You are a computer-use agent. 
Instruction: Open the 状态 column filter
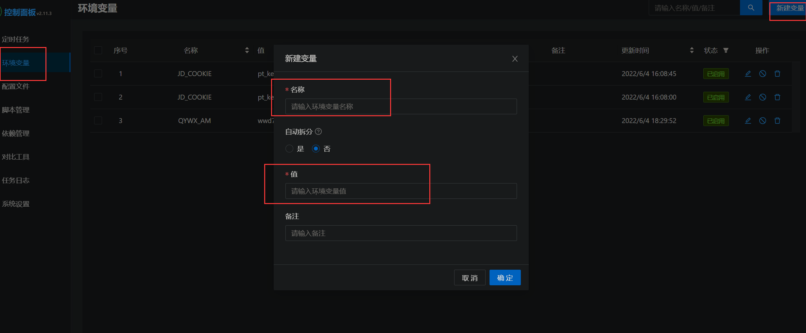click(726, 50)
